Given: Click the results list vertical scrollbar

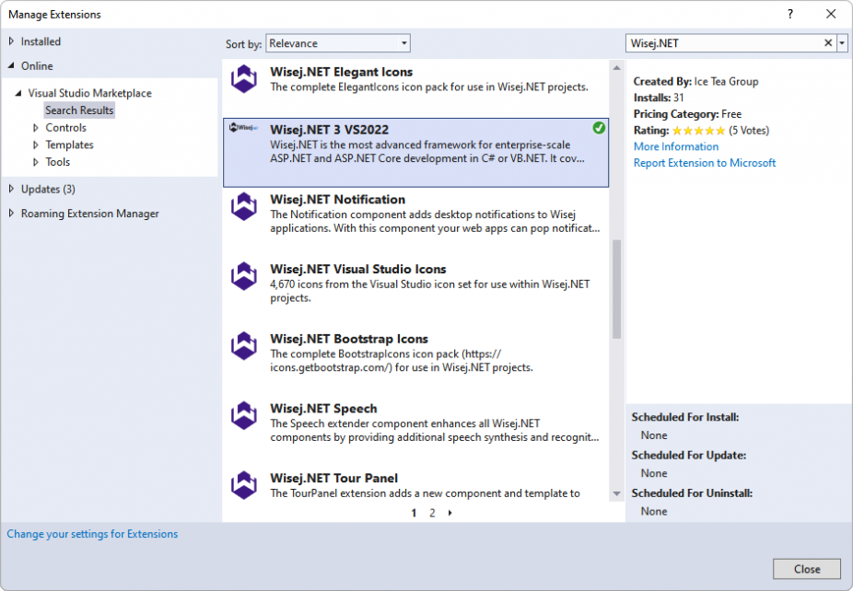Looking at the screenshot, I should coord(616,290).
